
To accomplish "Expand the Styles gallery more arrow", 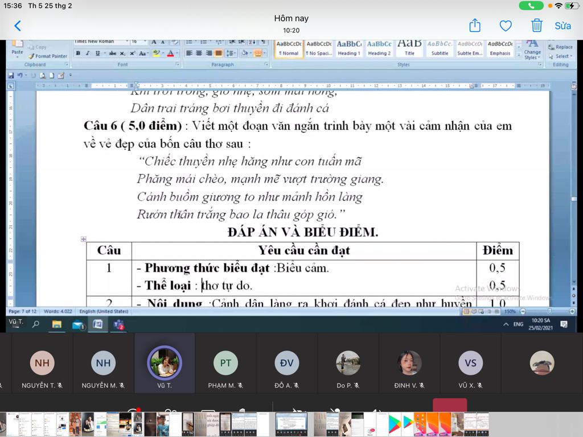I will (x=519, y=55).
